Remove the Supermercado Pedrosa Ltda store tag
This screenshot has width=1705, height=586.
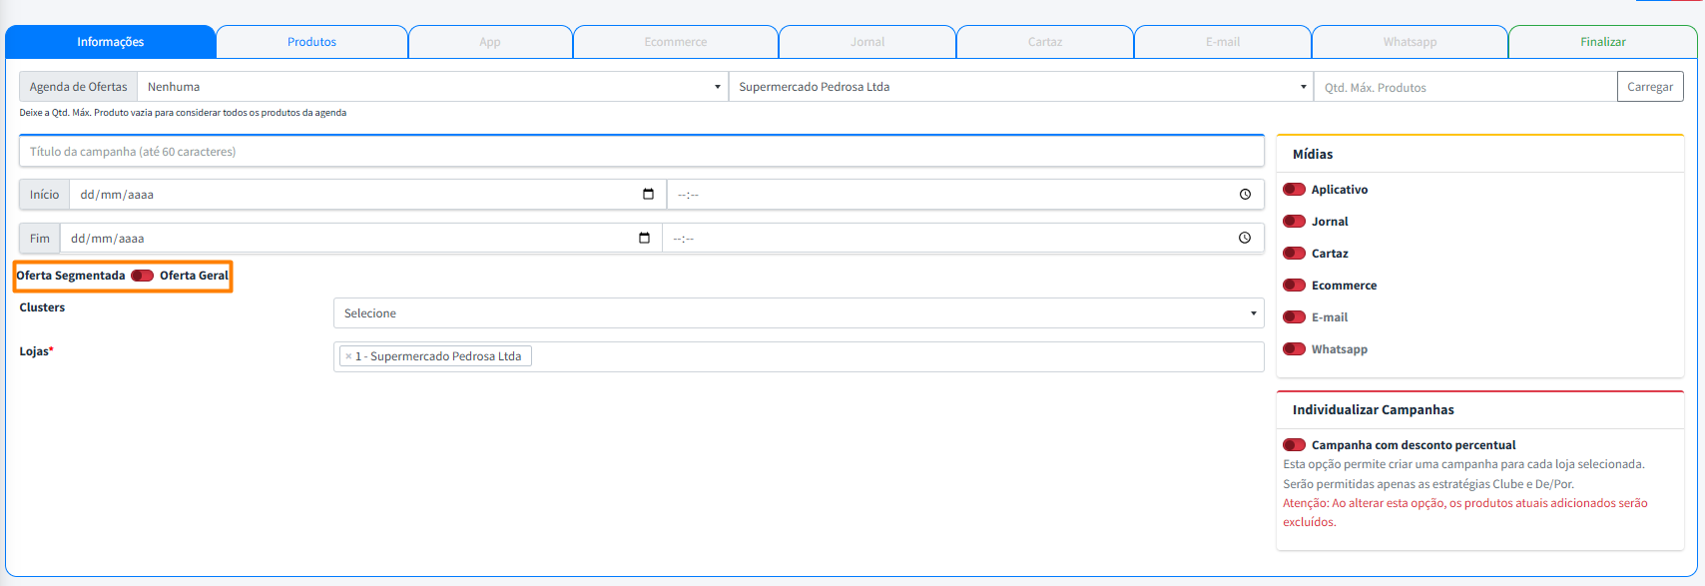click(x=348, y=356)
